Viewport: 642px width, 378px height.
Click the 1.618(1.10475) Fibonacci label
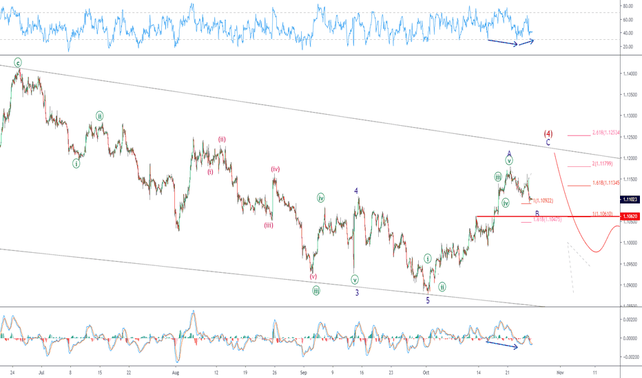(547, 219)
